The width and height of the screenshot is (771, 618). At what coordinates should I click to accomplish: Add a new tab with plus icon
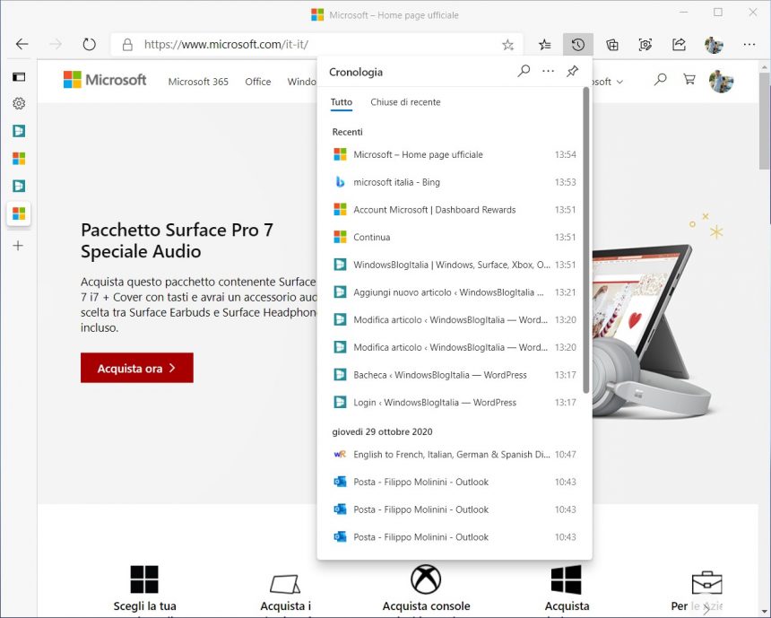18,246
